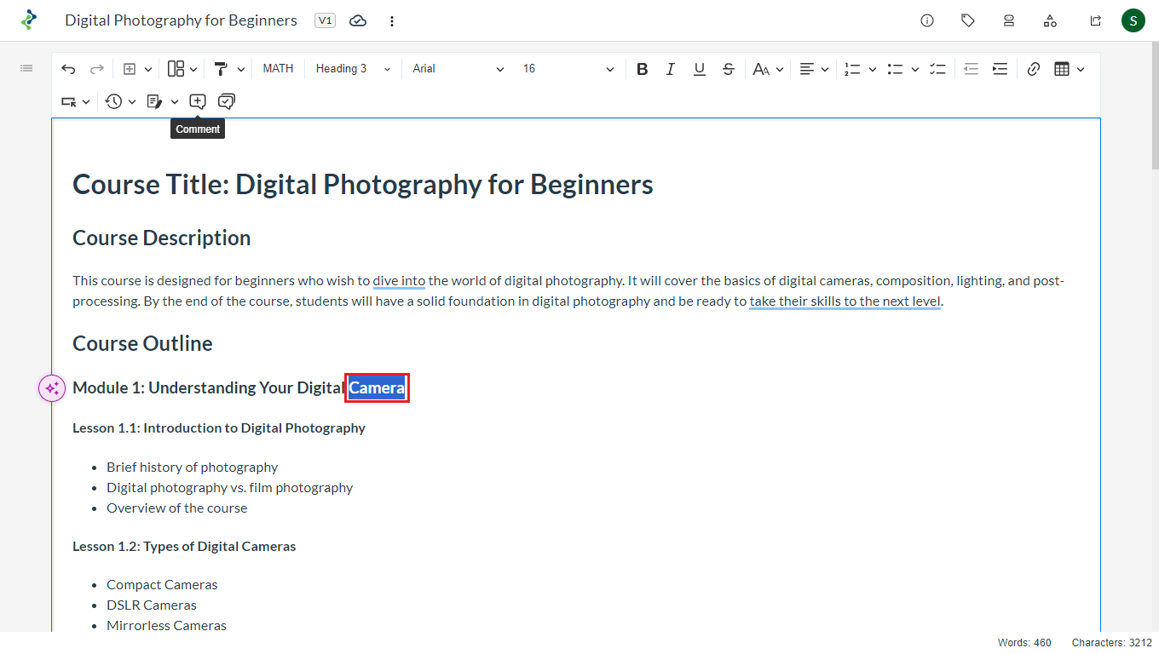The height and width of the screenshot is (654, 1159).
Task: Open the Heading 3 style dropdown
Action: click(352, 69)
